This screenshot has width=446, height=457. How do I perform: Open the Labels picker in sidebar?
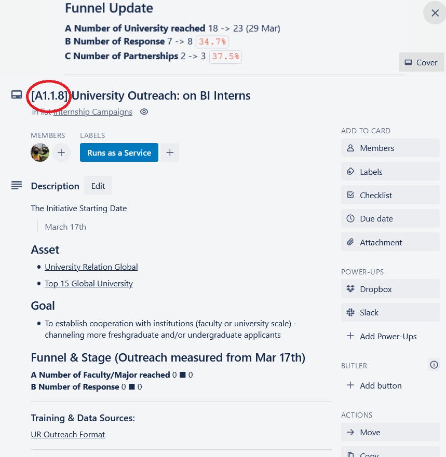point(390,172)
